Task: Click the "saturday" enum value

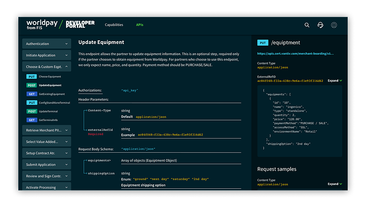Action: pyautogui.click(x=180, y=179)
